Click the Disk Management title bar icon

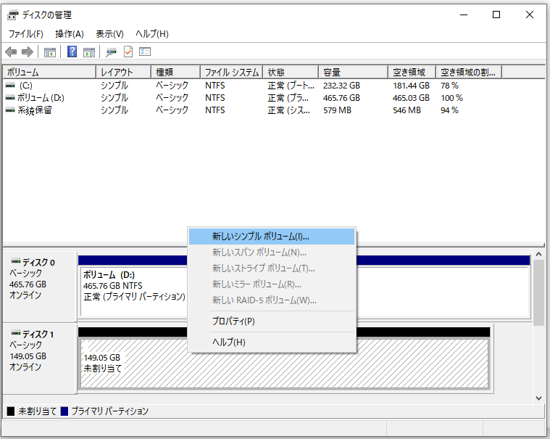tap(12, 15)
